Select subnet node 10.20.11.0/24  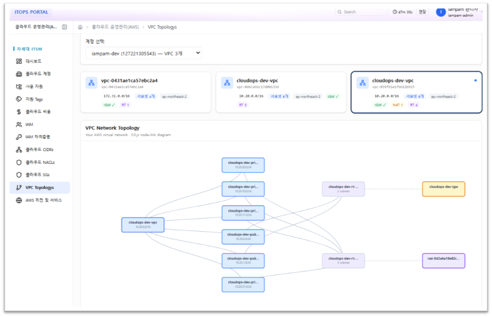(x=243, y=213)
